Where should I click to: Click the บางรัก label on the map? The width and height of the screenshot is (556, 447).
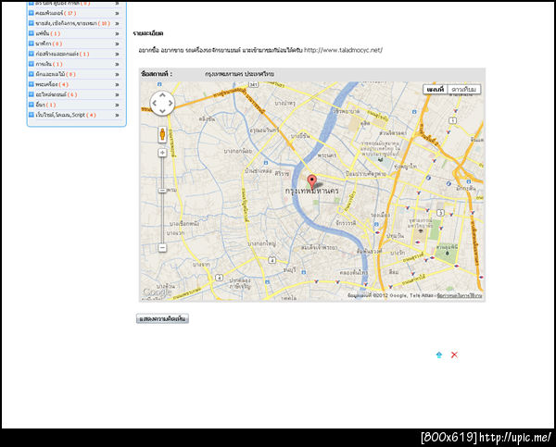pyautogui.click(x=398, y=253)
